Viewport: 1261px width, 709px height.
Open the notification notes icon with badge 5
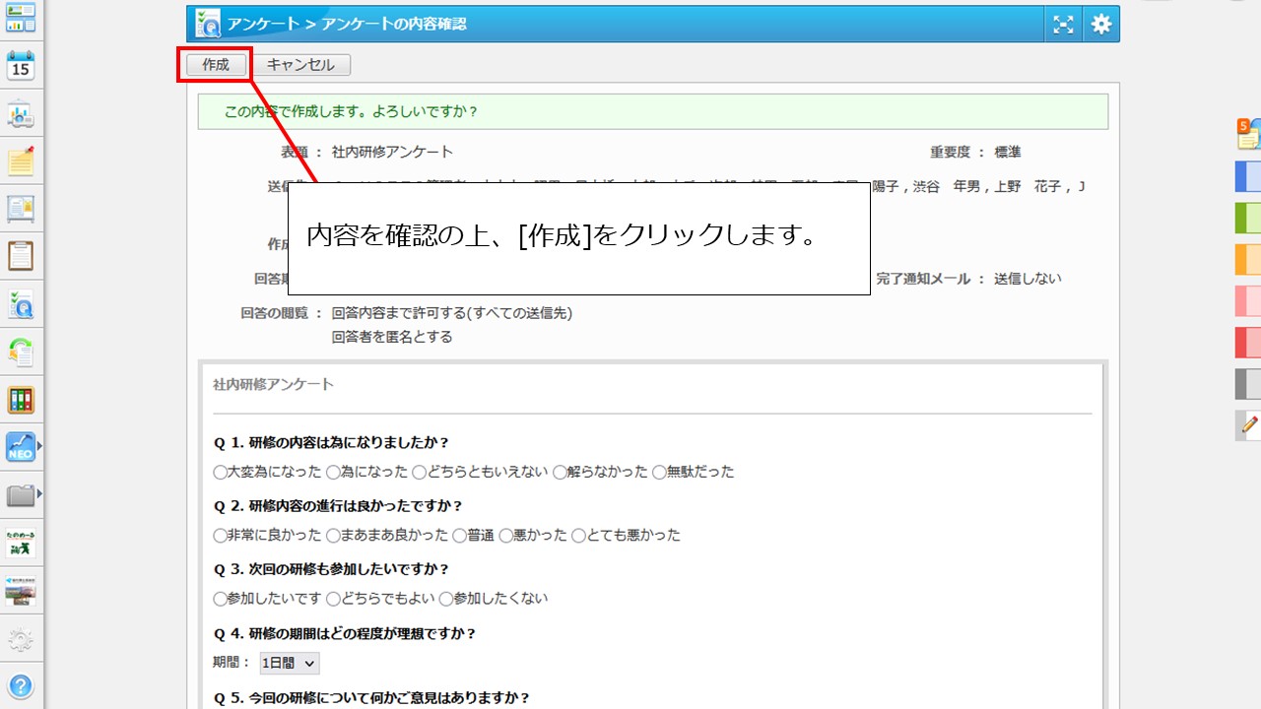point(1248,134)
